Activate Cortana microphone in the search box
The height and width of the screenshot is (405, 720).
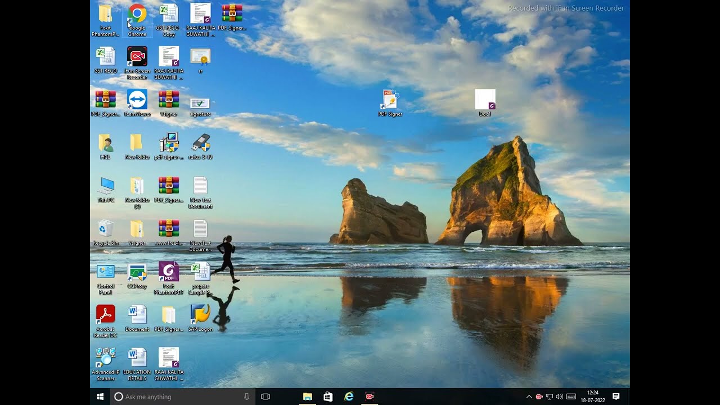pos(246,397)
